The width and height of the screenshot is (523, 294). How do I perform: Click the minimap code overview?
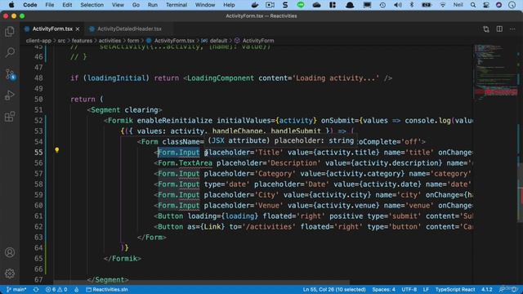[495, 73]
